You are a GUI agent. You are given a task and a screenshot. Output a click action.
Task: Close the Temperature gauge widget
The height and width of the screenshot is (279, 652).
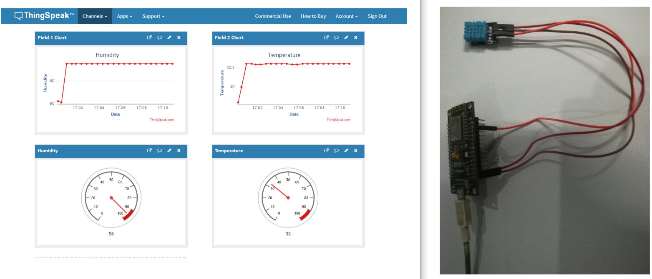tap(356, 151)
